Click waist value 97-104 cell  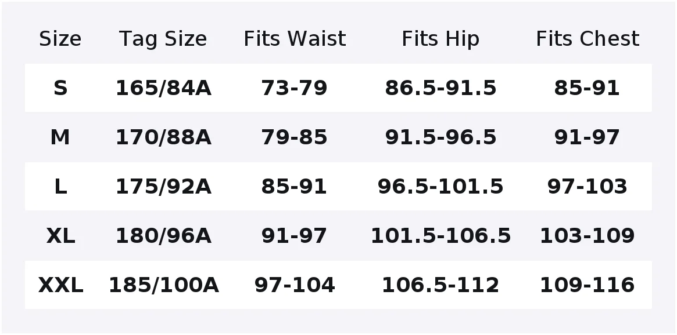pos(295,285)
